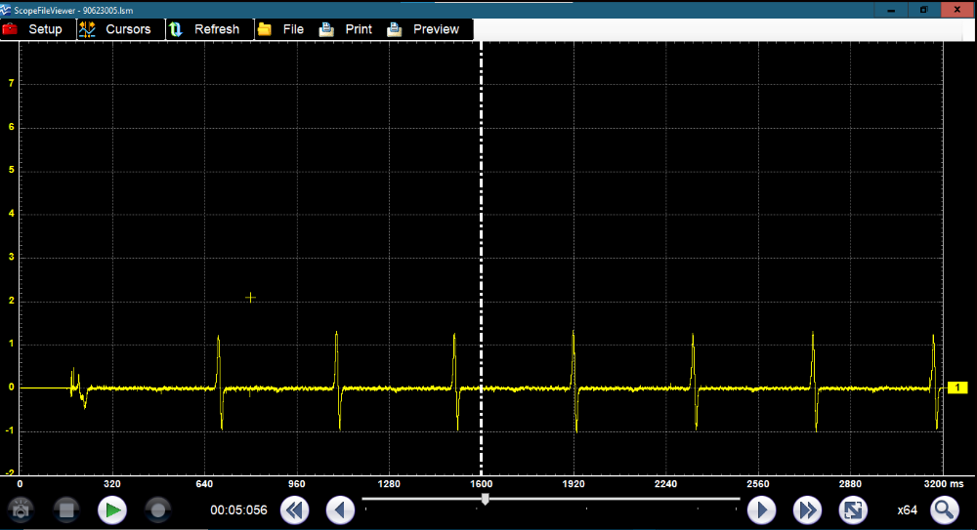Click the grayed-out Record circle button

pyautogui.click(x=158, y=510)
